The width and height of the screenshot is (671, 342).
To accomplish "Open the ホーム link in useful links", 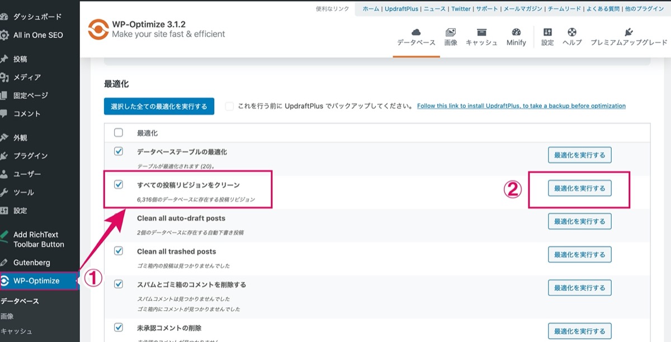I will 371,9.
